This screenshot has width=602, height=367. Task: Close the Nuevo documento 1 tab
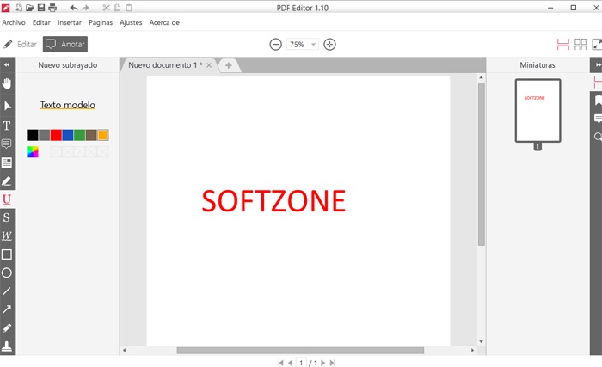(x=209, y=65)
